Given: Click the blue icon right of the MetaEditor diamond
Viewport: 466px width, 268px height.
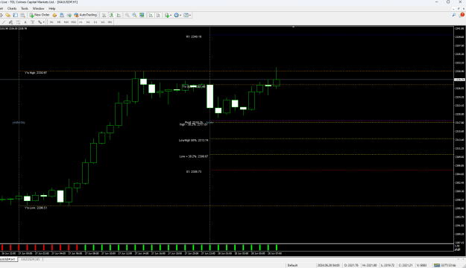Looking at the screenshot, I should tap(62, 15).
